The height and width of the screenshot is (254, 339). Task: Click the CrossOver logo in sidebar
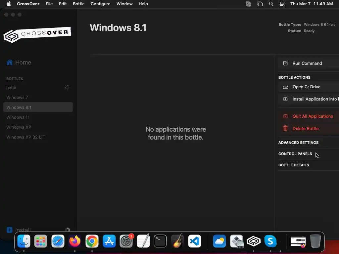tap(37, 34)
